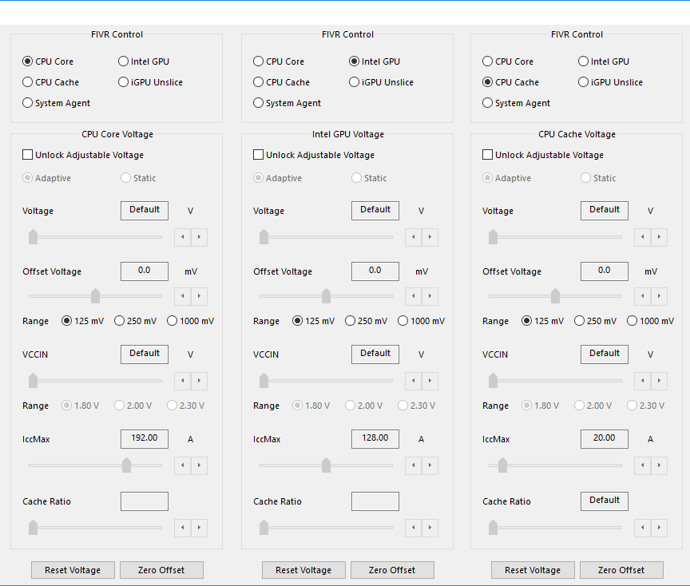690x586 pixels.
Task: Click right arrow of CPU Cache Ratio
Action: pos(659,529)
